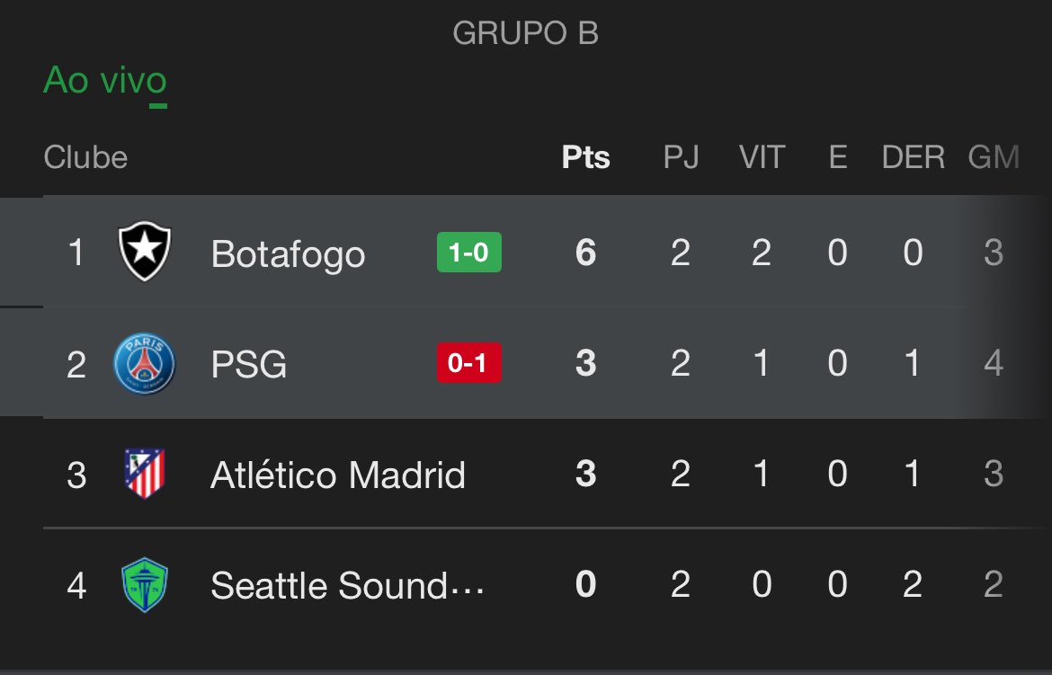Click the Clube column header
This screenshot has width=1052, height=675.
click(x=85, y=157)
